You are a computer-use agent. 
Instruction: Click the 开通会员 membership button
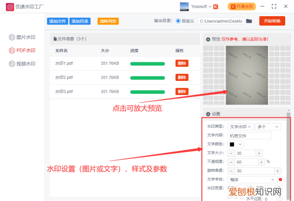(x=242, y=6)
